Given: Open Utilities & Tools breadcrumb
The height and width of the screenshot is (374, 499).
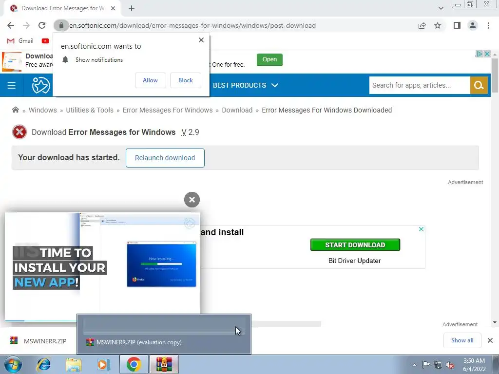Looking at the screenshot, I should 90,110.
